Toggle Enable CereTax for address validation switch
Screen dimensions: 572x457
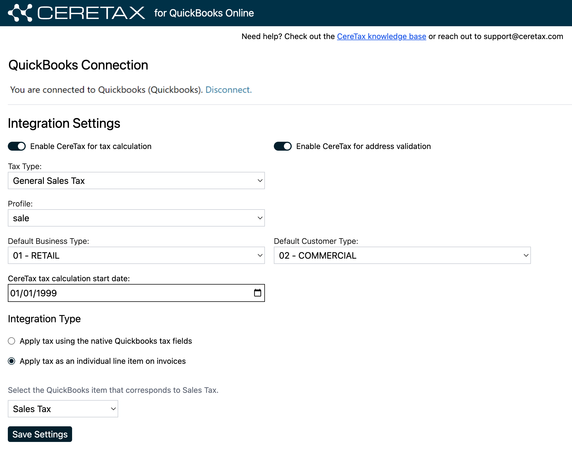pos(283,146)
